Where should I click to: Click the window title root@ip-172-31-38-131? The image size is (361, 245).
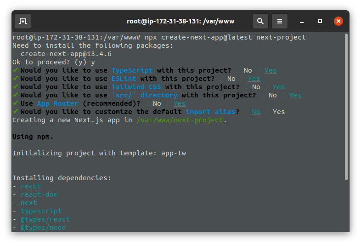tap(180, 21)
